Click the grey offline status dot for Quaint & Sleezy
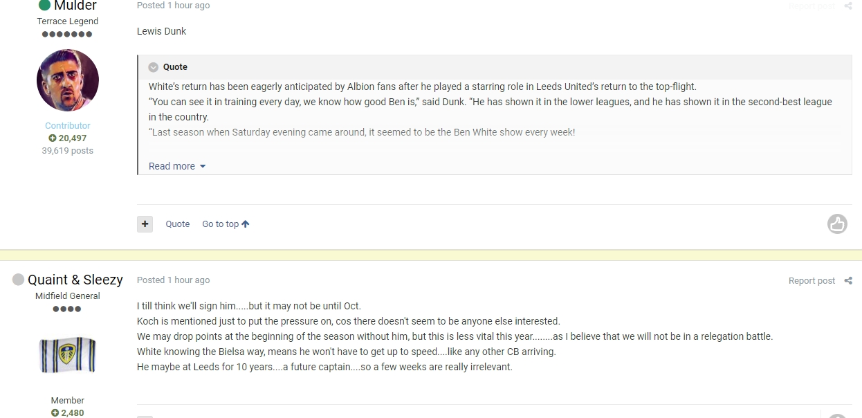 [x=18, y=280]
